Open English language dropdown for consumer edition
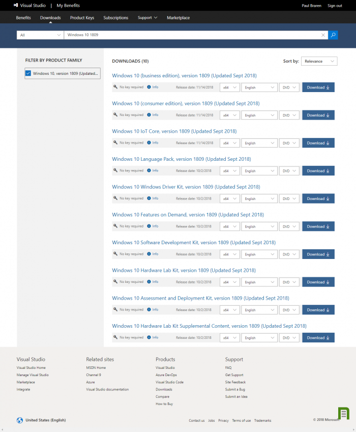The height and width of the screenshot is (432, 356). click(x=259, y=115)
